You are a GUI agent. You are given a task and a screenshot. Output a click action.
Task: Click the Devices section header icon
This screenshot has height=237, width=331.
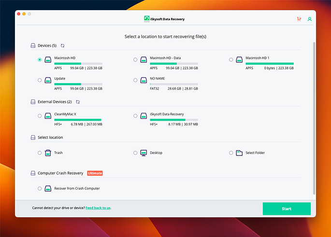(x=33, y=45)
